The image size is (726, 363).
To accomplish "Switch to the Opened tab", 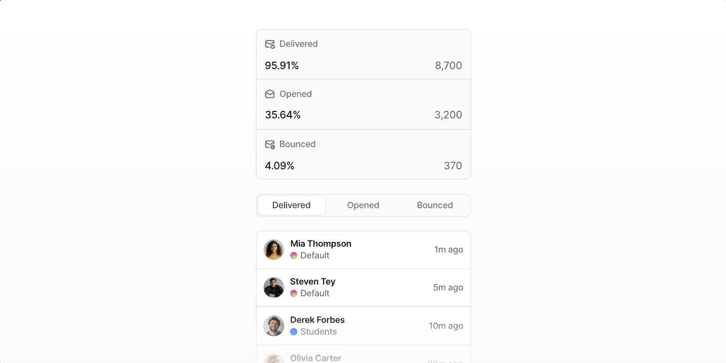I will point(363,205).
